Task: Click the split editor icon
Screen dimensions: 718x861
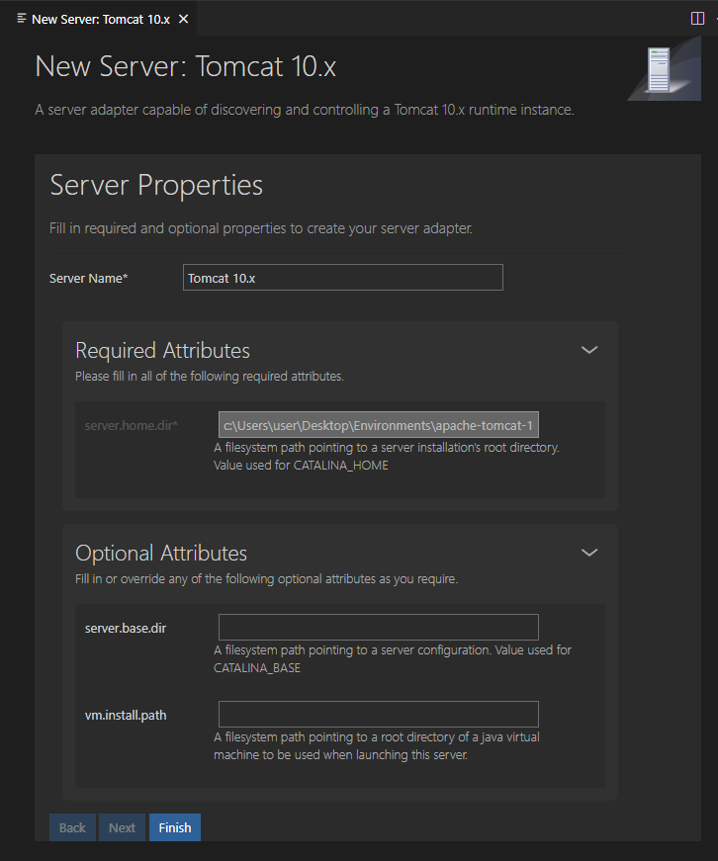Action: (x=697, y=18)
